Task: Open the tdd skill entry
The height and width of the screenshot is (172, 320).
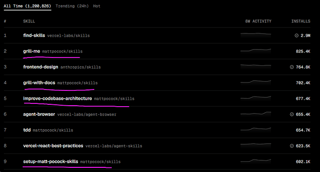Action: point(27,130)
